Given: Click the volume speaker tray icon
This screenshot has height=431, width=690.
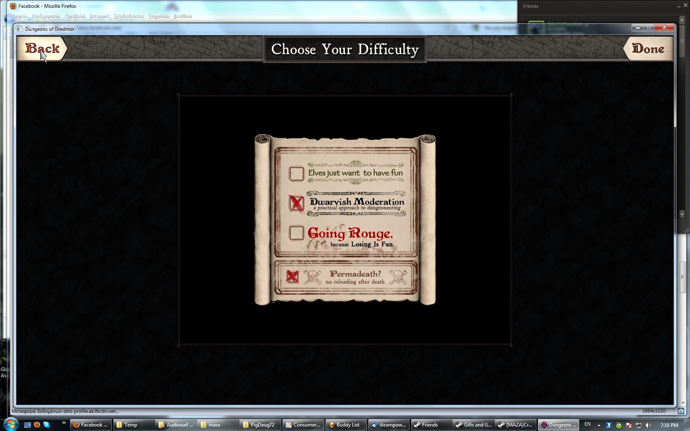Looking at the screenshot, I should click(x=649, y=425).
